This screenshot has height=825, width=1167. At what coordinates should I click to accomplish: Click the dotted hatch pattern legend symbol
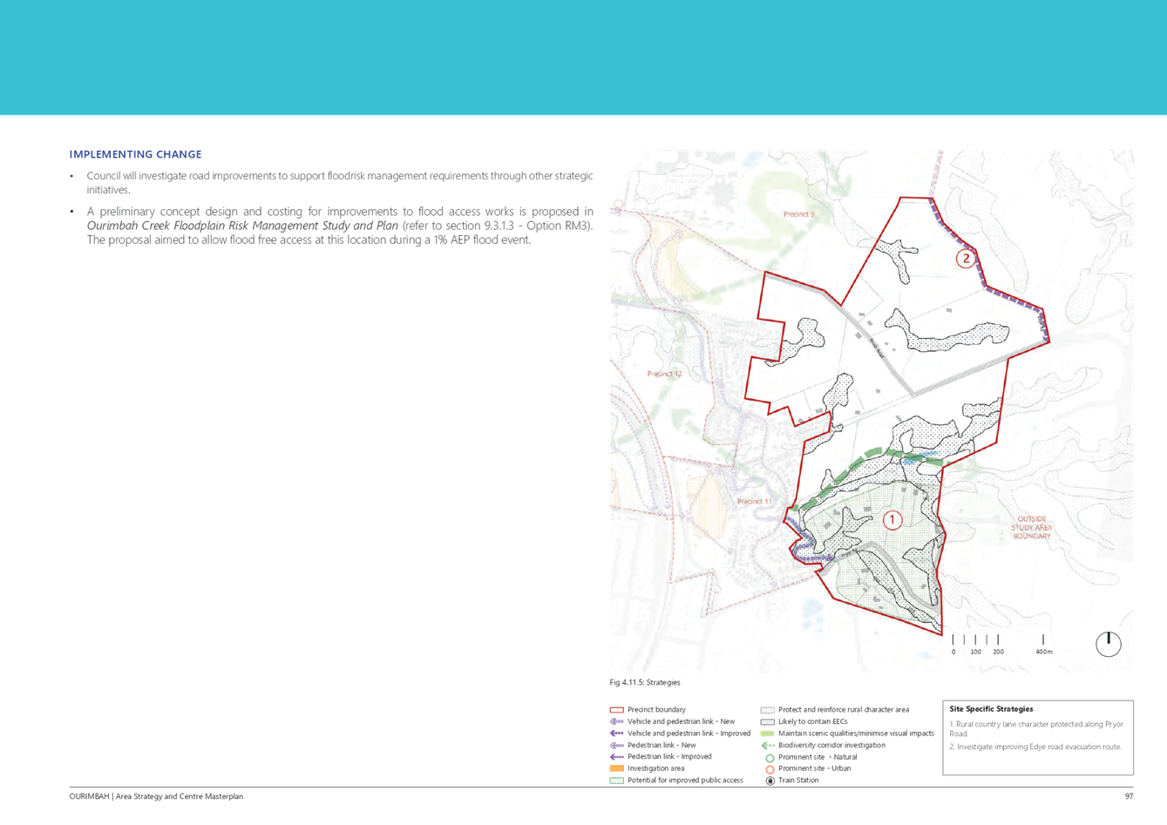[x=767, y=710]
